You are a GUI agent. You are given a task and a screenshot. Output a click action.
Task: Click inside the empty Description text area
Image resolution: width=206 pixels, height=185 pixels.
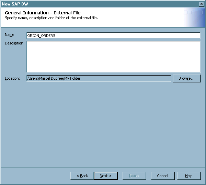pyautogui.click(x=113, y=57)
